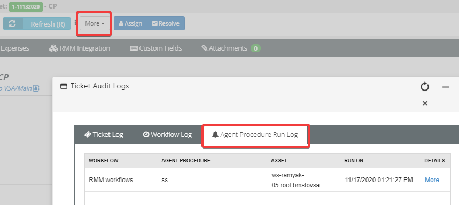
Task: Switch to the Custom Fields tab
Action: pyautogui.click(x=155, y=48)
